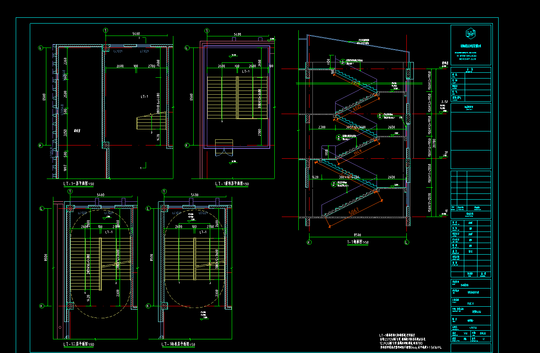Click the orange 4025 stair-length dimension
Screen dimensions: 540x353
coord(356,108)
